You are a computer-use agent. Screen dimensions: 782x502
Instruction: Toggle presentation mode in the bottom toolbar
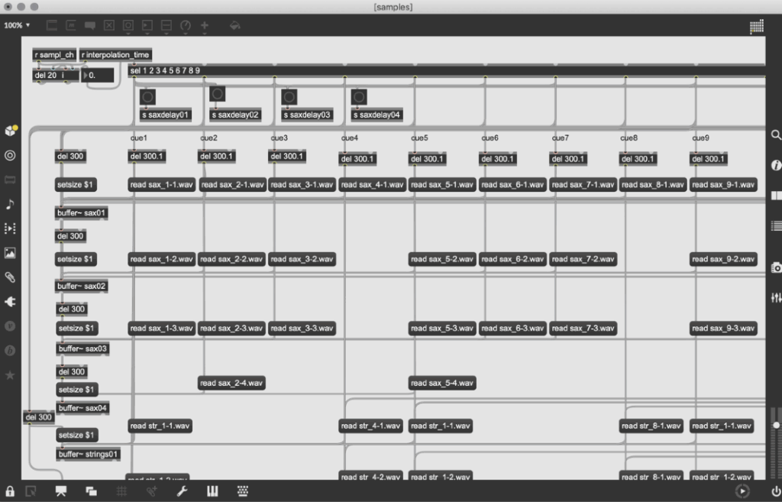click(x=61, y=491)
